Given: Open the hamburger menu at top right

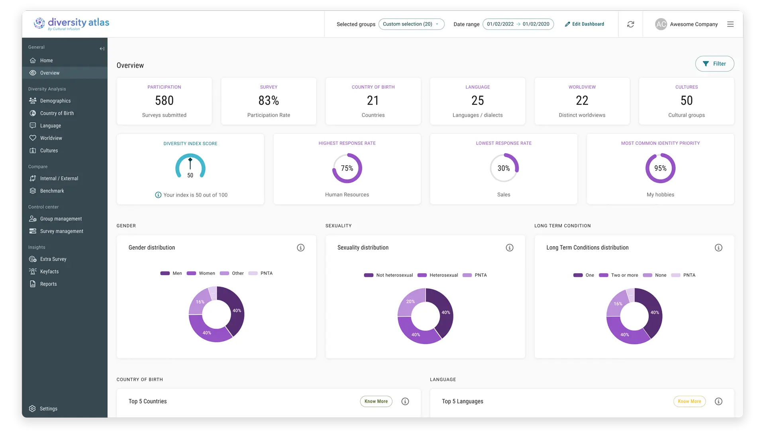Looking at the screenshot, I should click(x=730, y=24).
